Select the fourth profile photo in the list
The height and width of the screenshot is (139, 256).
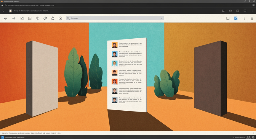[x=114, y=73]
